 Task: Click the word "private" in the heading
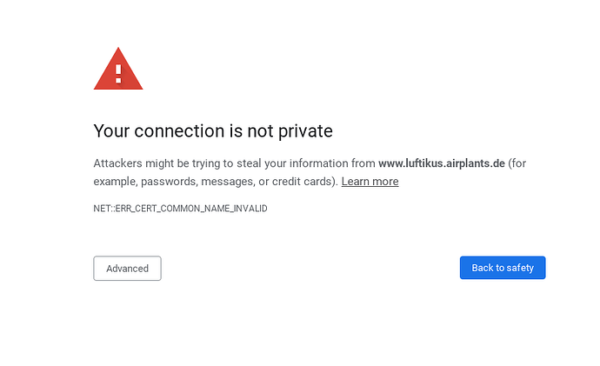tap(303, 131)
